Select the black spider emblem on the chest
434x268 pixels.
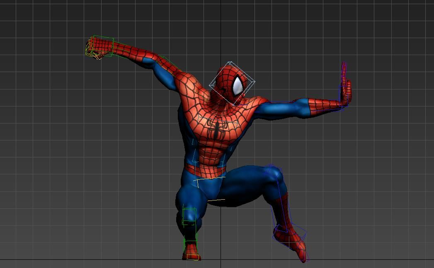click(x=217, y=129)
